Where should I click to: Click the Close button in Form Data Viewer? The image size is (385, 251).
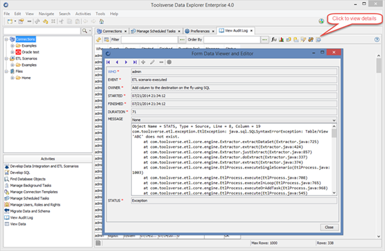click(x=329, y=227)
